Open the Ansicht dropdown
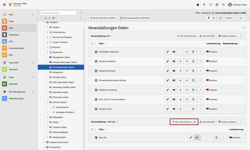Image resolution: width=250 pixels, height=150 pixels. pos(230,18)
